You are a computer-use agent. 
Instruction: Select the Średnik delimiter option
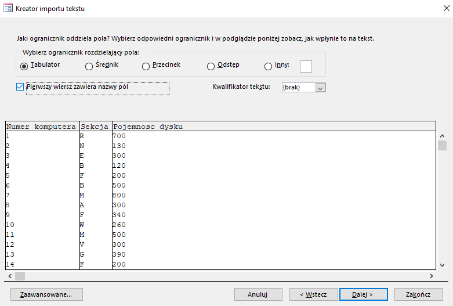(89, 66)
